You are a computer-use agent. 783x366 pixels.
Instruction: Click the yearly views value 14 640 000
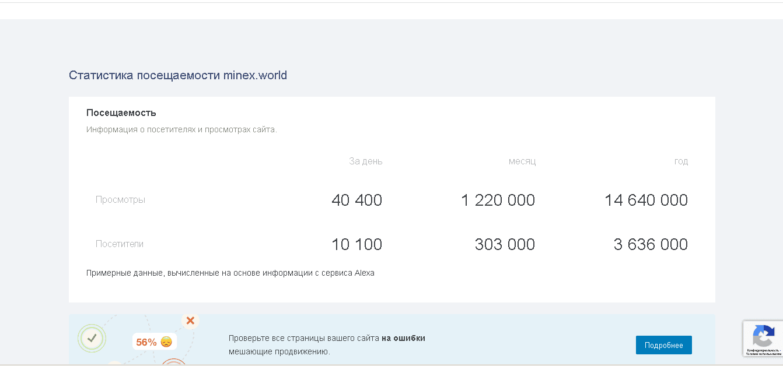pos(646,200)
